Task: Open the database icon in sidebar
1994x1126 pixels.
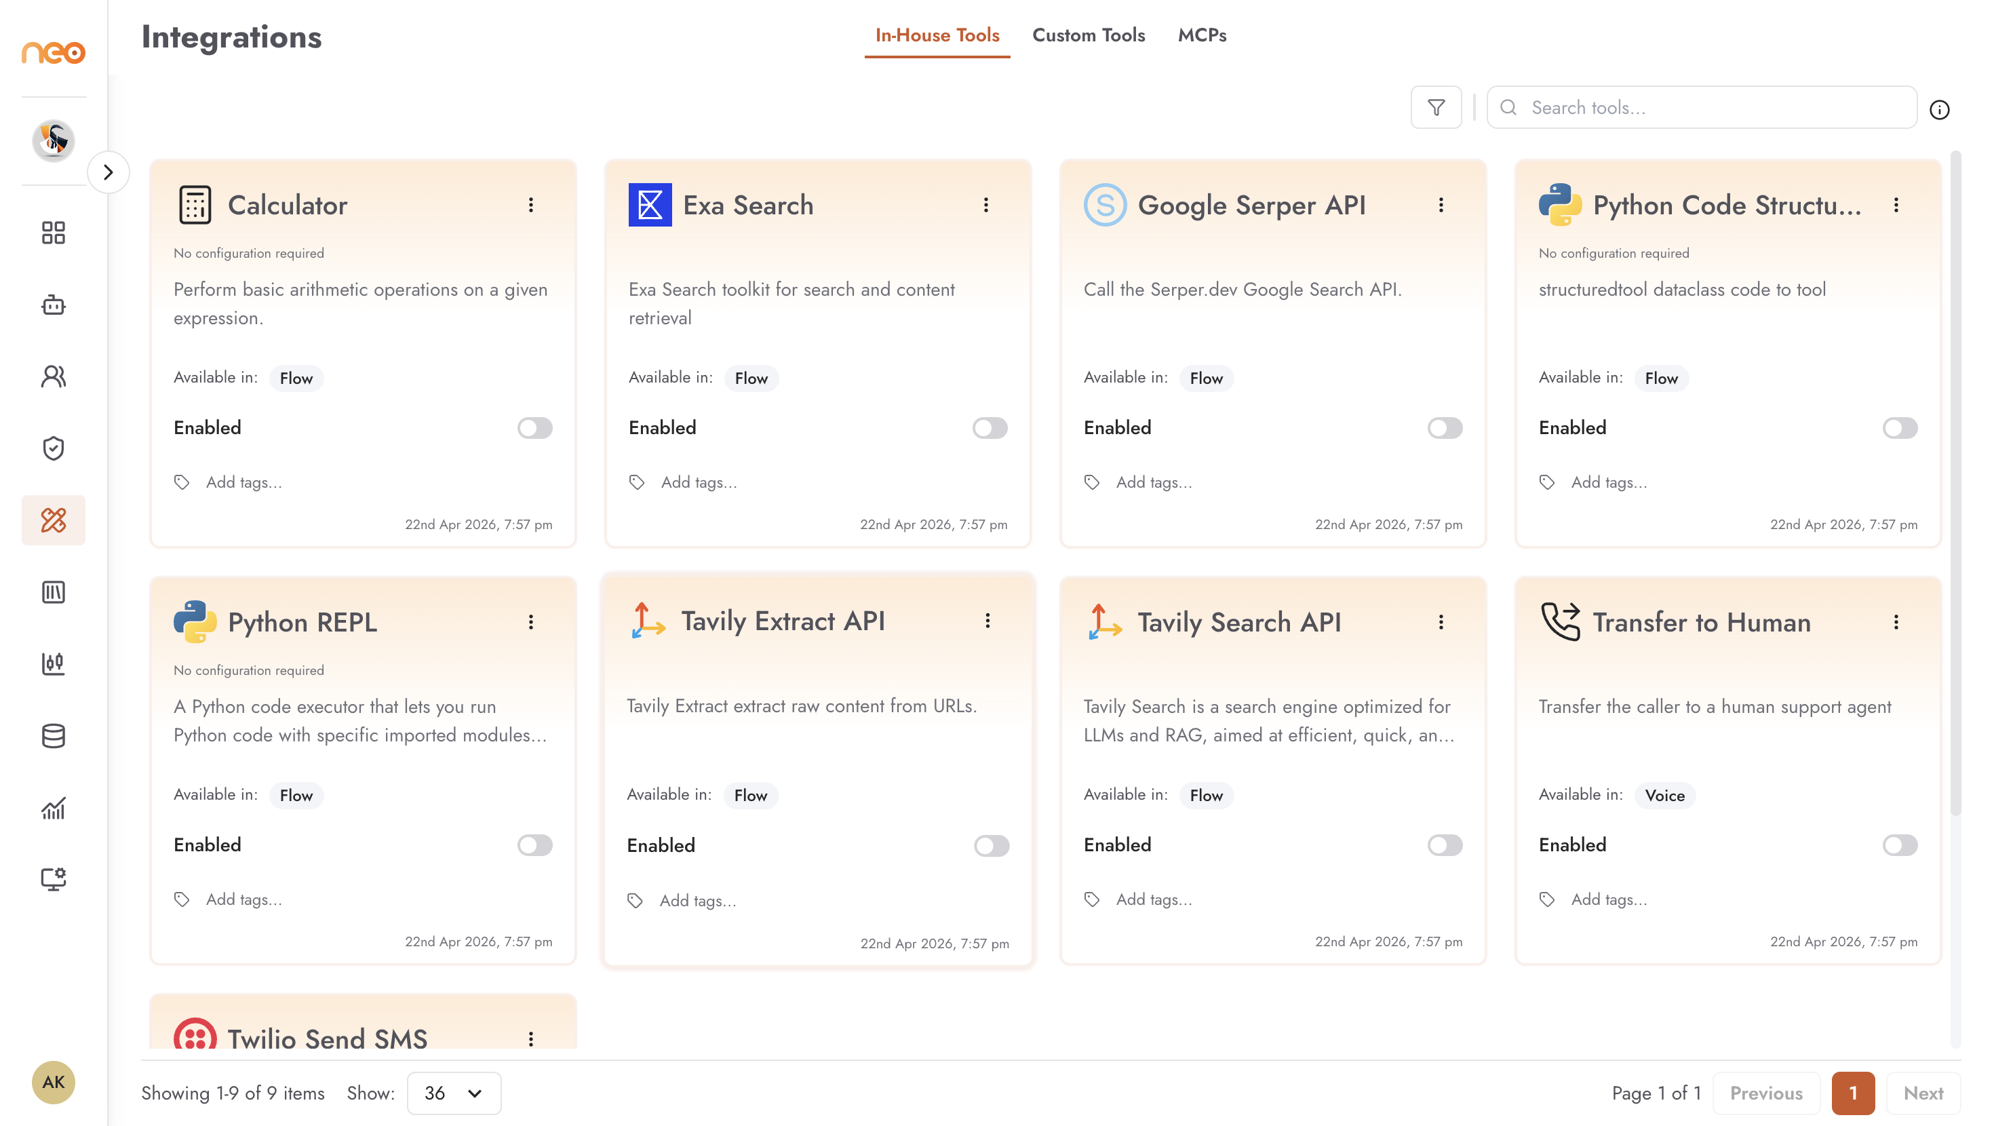Action: tap(54, 736)
